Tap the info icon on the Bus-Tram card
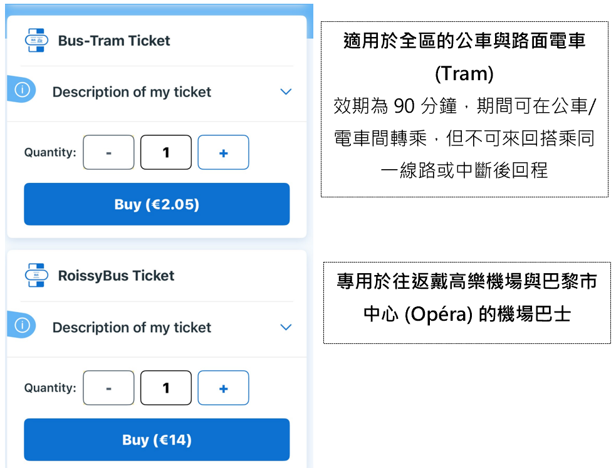Viewport: 616px width, 468px height. click(x=23, y=91)
